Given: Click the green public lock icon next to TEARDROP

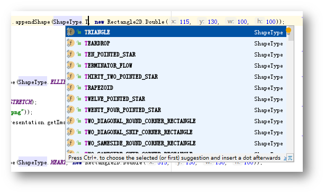Looking at the screenshot, I should coord(79,43).
